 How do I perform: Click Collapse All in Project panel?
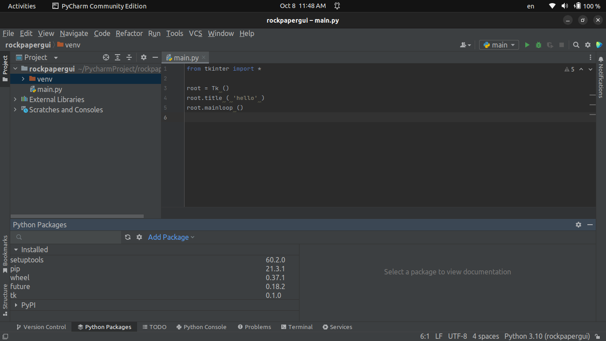pos(129,57)
